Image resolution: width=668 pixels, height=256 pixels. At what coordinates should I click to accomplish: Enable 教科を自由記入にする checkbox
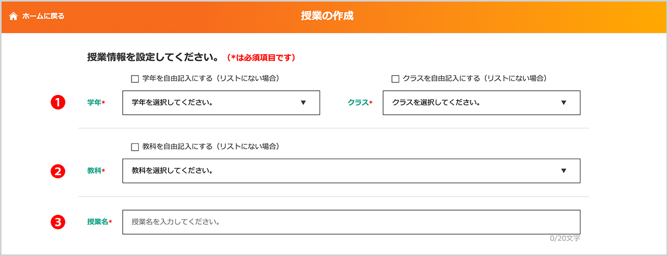tap(135, 147)
